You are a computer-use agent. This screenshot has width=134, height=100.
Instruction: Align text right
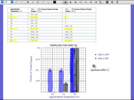[75, 2]
